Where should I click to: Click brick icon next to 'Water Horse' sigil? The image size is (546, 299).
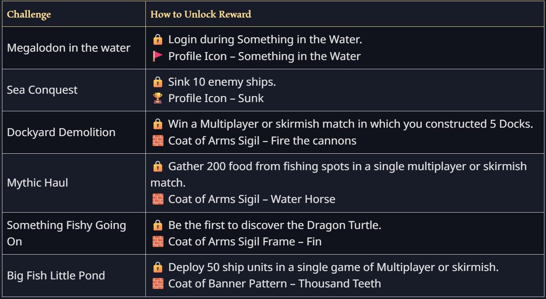(158, 199)
